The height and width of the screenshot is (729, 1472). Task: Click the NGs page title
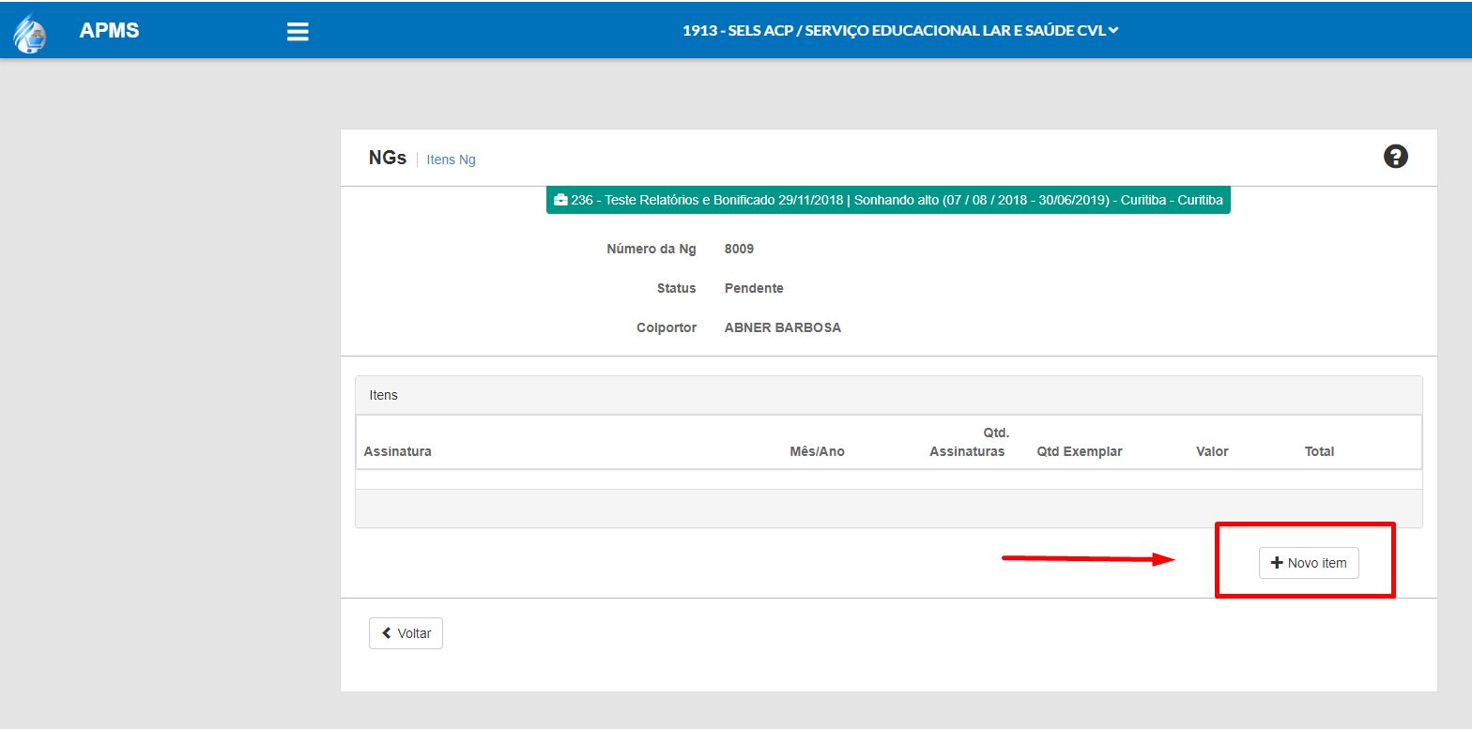coord(387,158)
